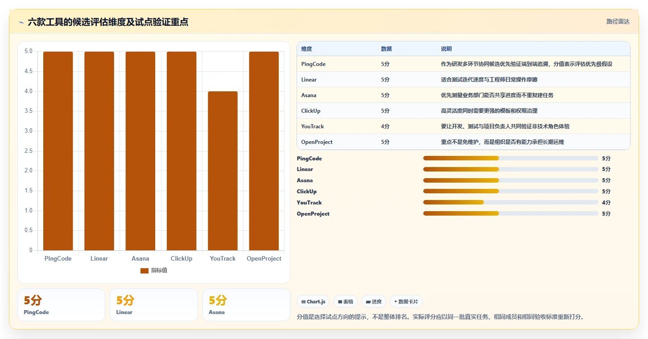Screen dimensions: 648x339
Task: Click the OpenProject bar in the chart
Action: 264,151
